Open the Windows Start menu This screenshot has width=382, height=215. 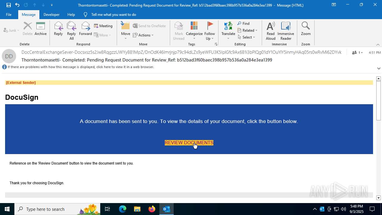7,209
